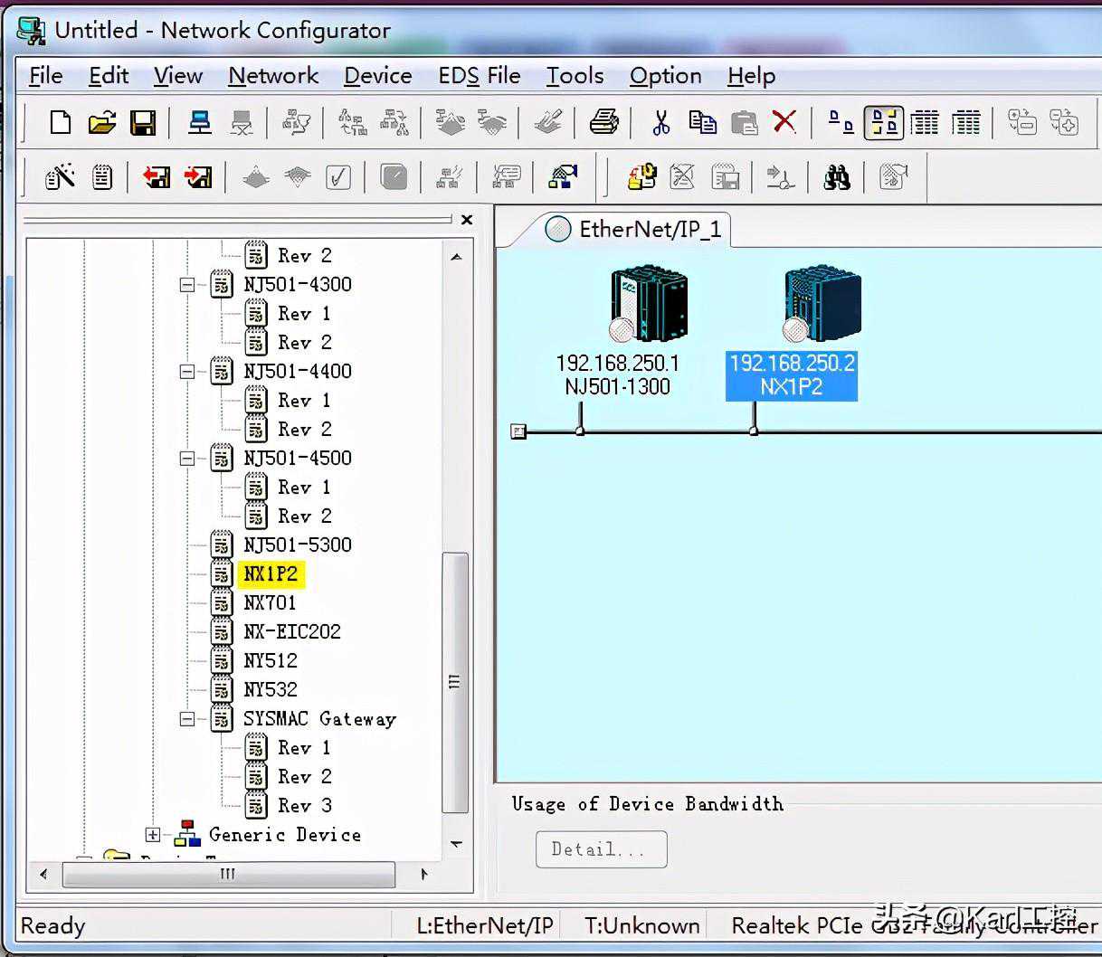Select the NJ501-1300 device at 192.168.250.1

point(648,304)
